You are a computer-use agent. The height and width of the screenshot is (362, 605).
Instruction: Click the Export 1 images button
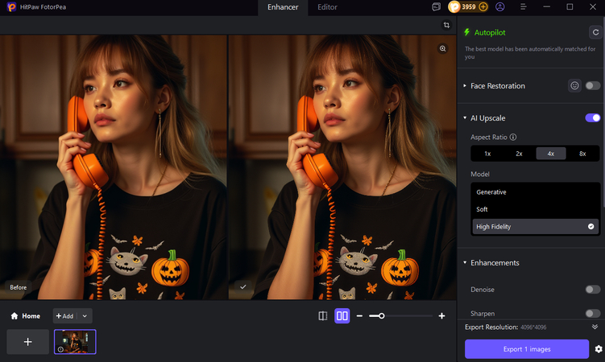click(x=527, y=349)
